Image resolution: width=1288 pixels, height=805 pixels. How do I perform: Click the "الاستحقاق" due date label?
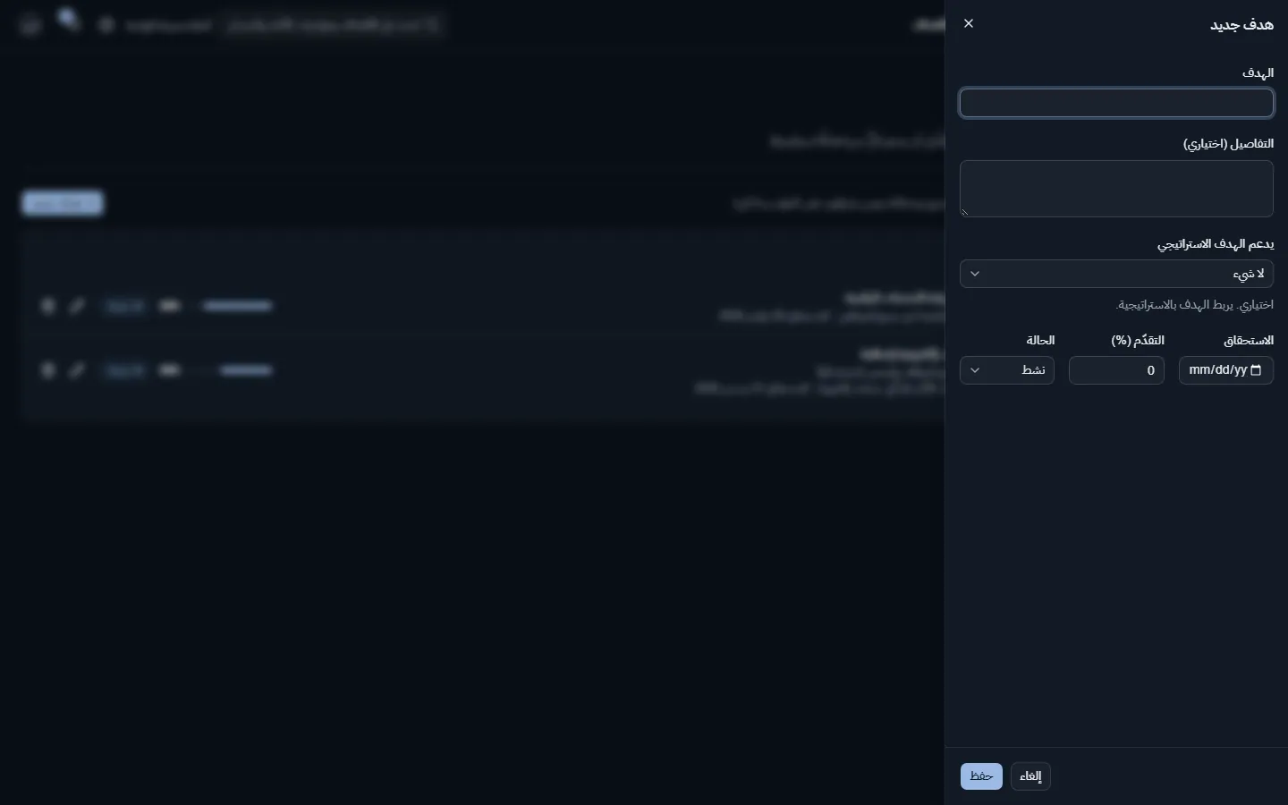pos(1249,341)
